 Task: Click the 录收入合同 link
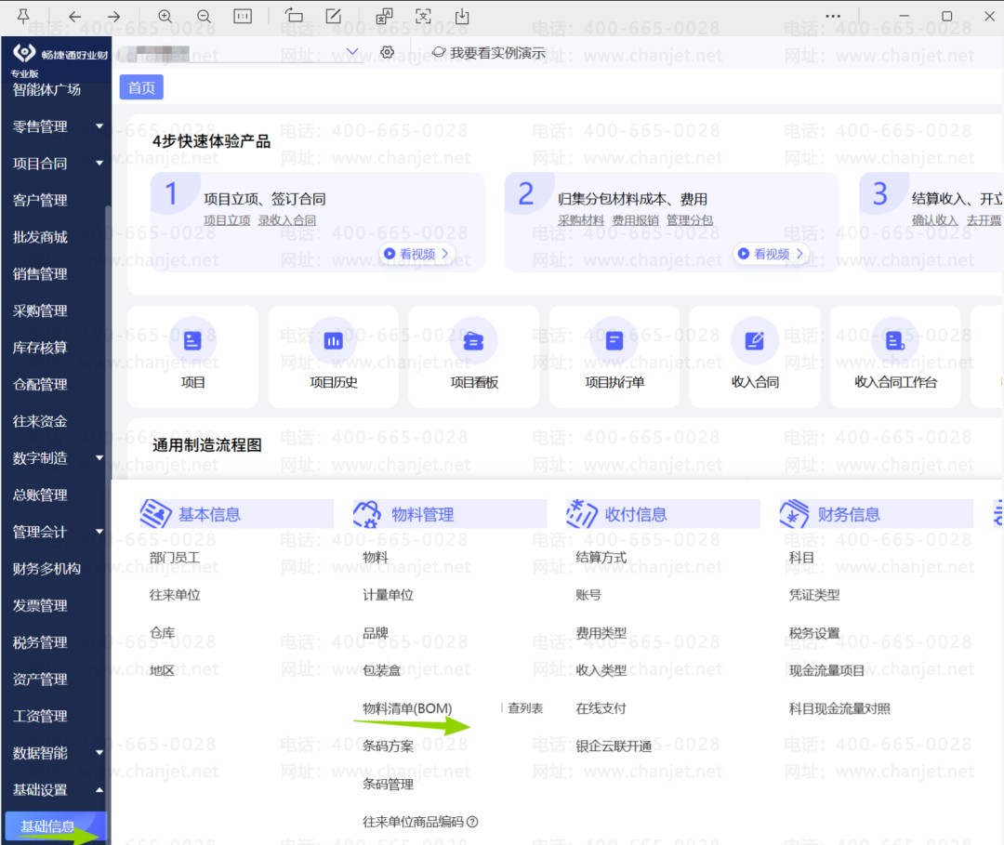(287, 220)
